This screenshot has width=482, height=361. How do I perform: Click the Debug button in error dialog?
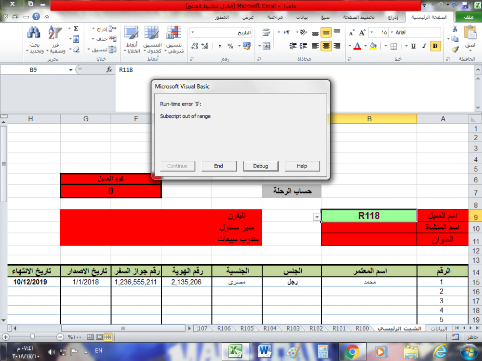(261, 166)
